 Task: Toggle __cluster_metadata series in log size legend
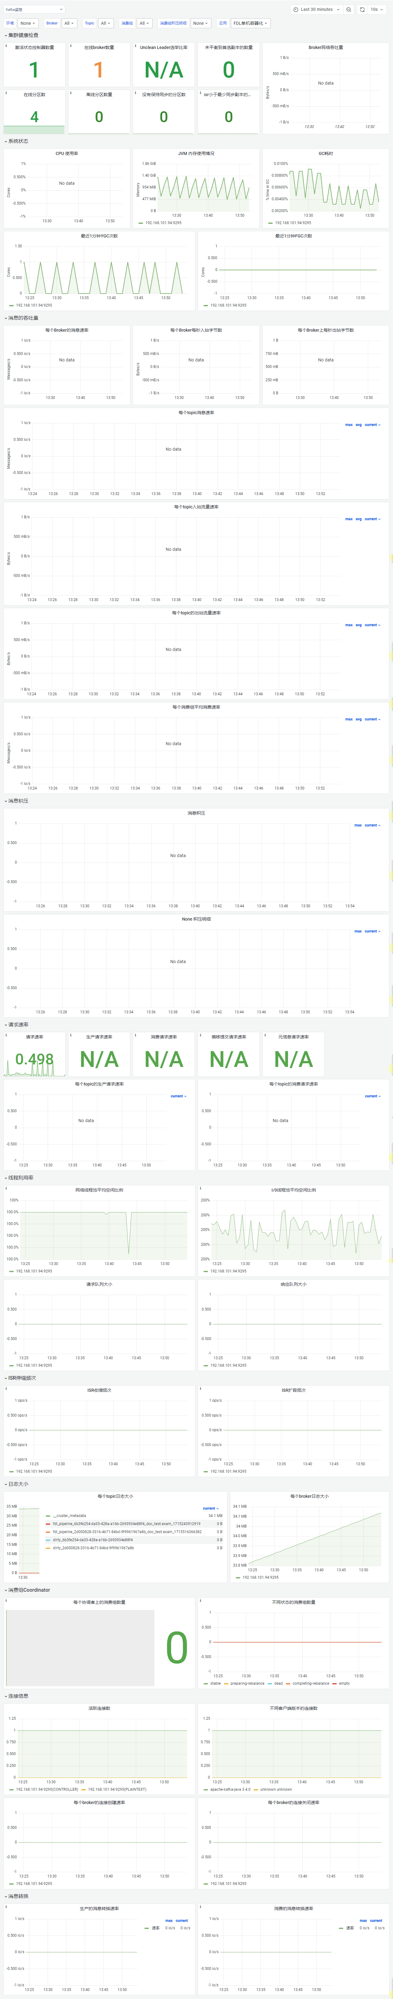(x=69, y=1515)
